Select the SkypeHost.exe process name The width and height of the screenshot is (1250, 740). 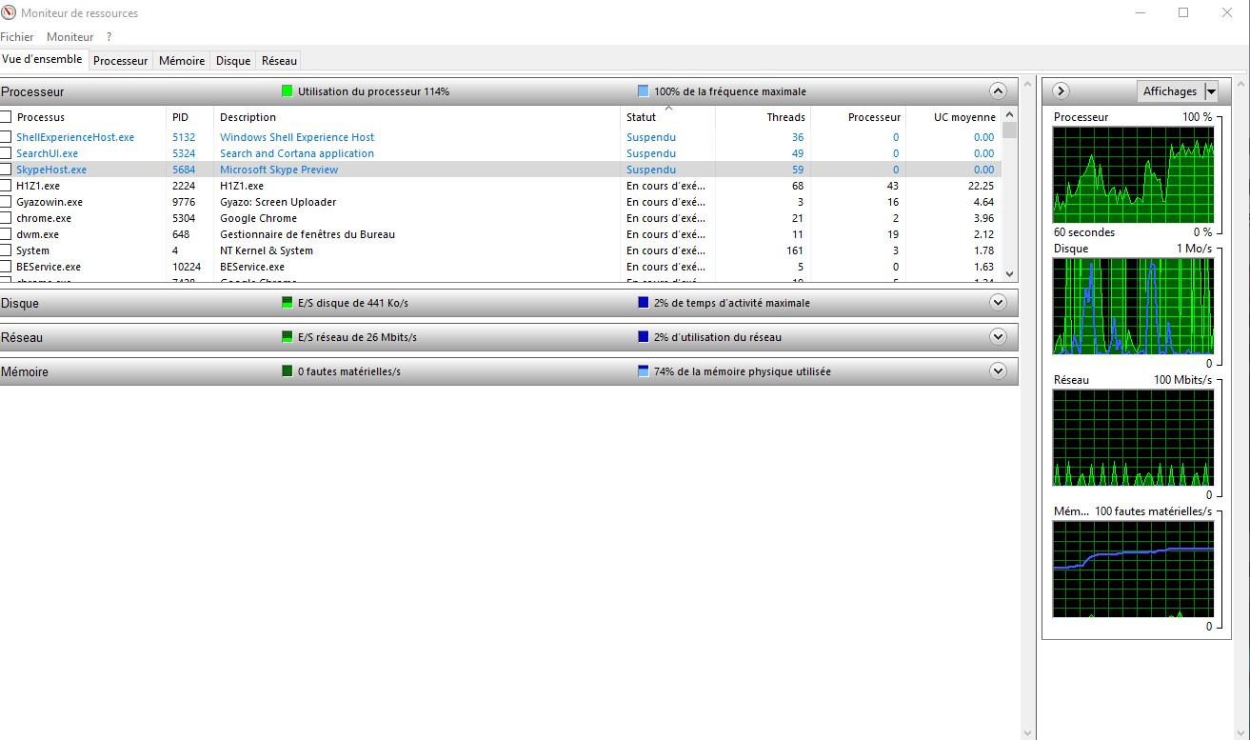tap(51, 170)
